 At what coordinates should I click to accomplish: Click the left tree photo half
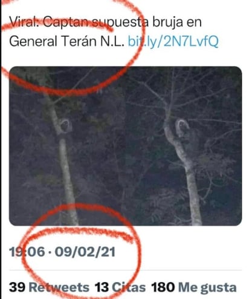(x=67, y=146)
